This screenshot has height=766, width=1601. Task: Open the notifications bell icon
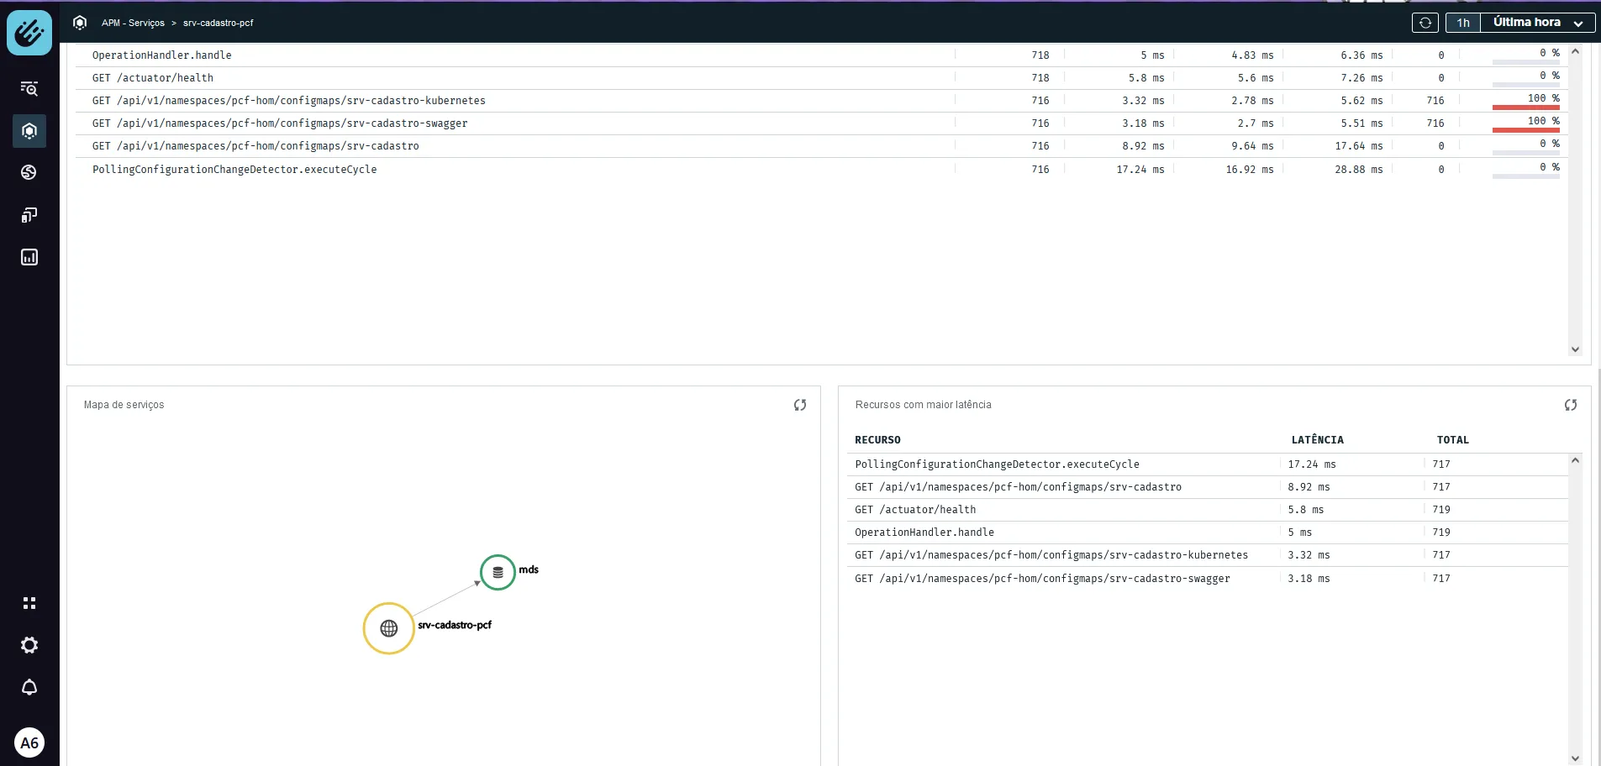(29, 687)
